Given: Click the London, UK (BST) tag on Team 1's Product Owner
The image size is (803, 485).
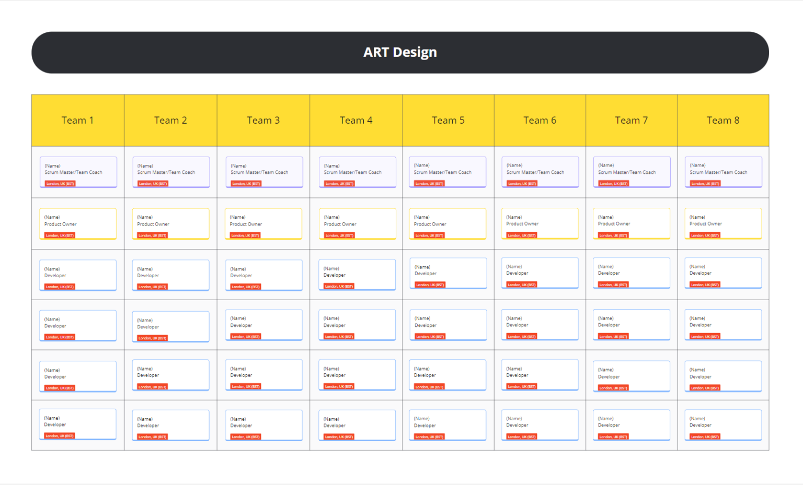Looking at the screenshot, I should pyautogui.click(x=59, y=235).
